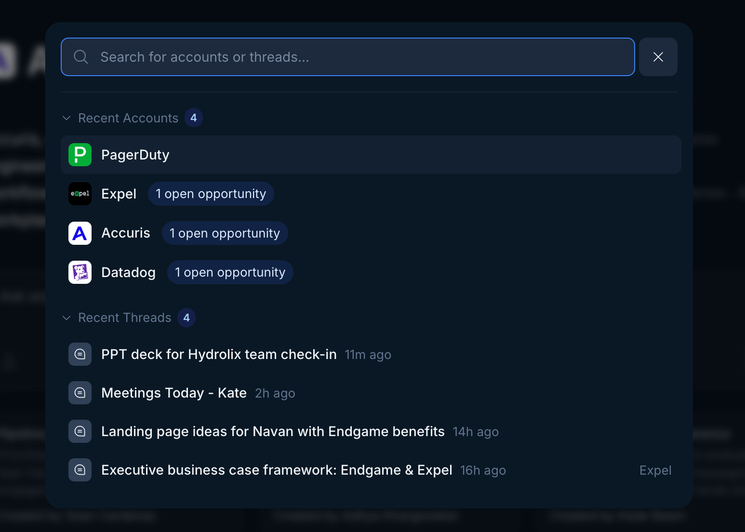Click the magnifying glass search icon

pyautogui.click(x=80, y=57)
